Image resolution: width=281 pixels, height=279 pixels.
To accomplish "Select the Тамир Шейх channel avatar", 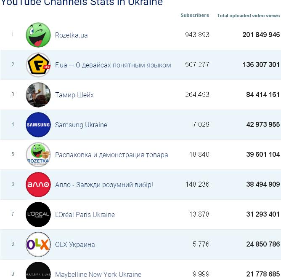I will click(x=38, y=95).
